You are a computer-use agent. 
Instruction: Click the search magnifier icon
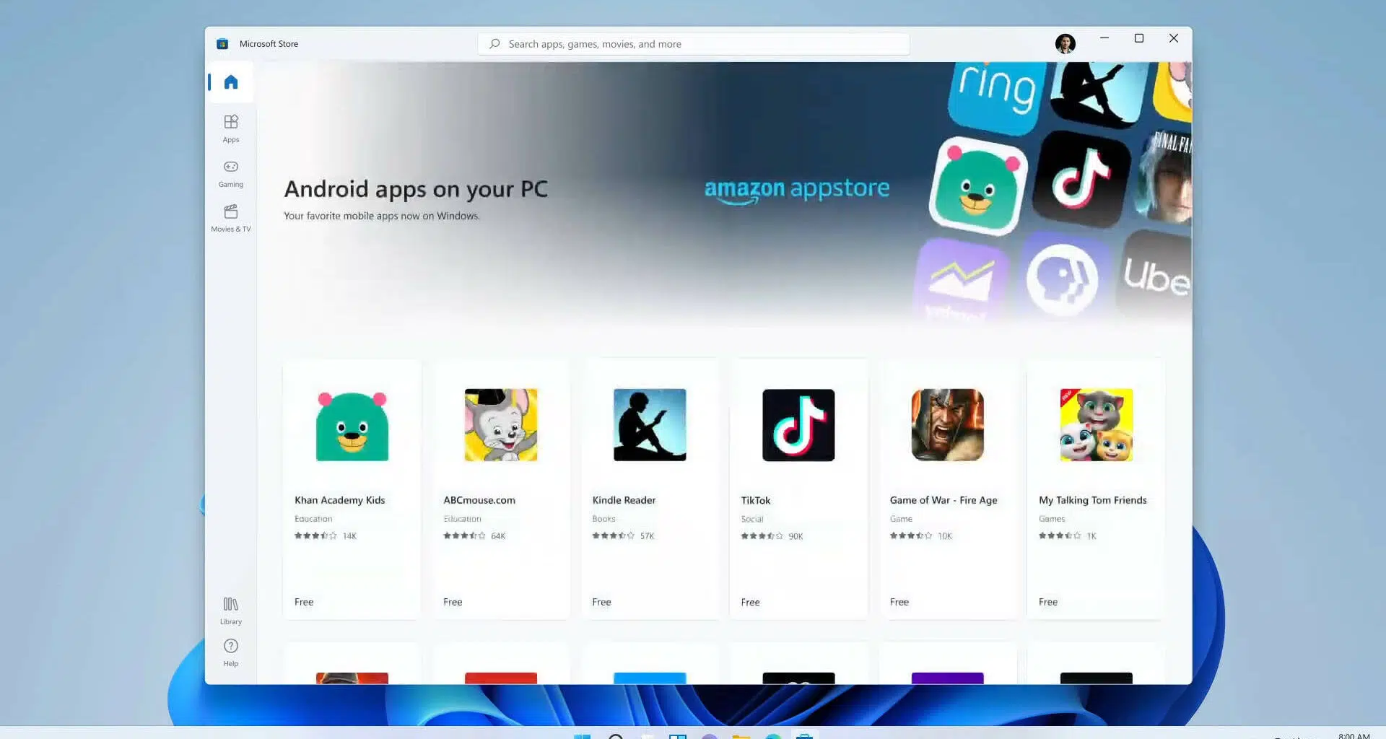pyautogui.click(x=494, y=44)
